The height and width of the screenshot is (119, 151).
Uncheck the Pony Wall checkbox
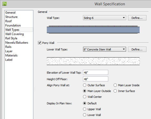[40, 43]
